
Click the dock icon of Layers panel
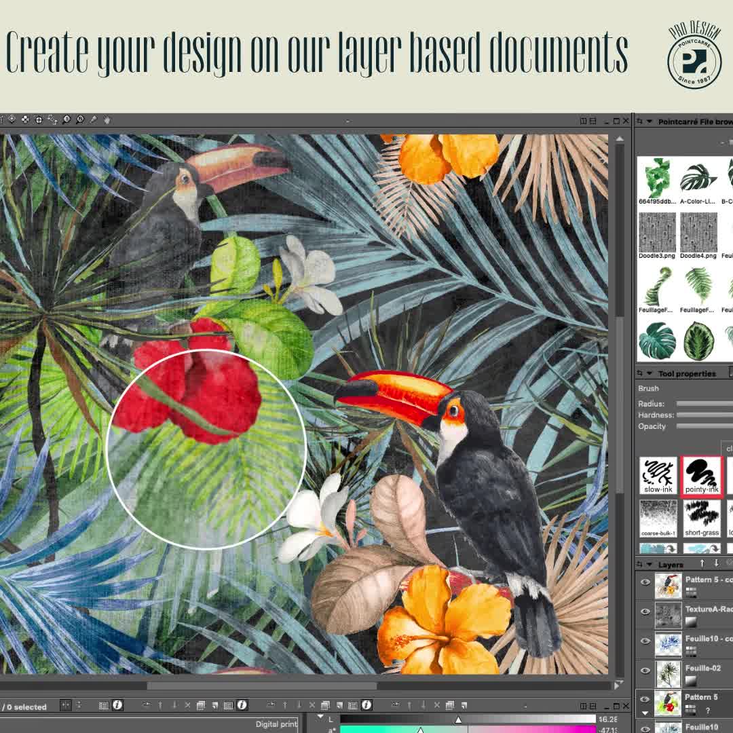click(x=640, y=565)
